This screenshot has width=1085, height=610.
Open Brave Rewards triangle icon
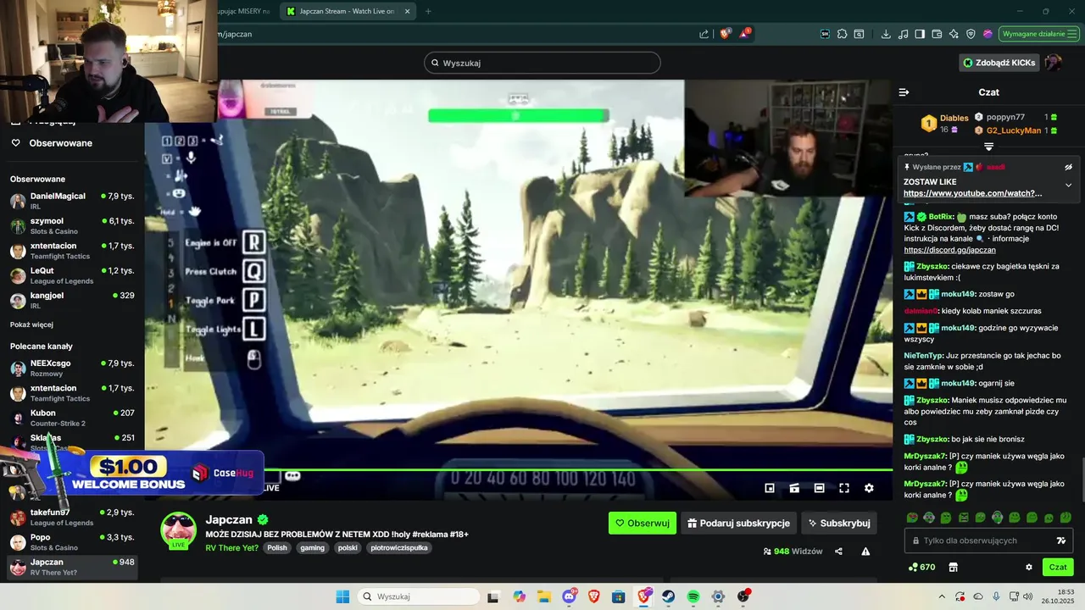pyautogui.click(x=744, y=34)
